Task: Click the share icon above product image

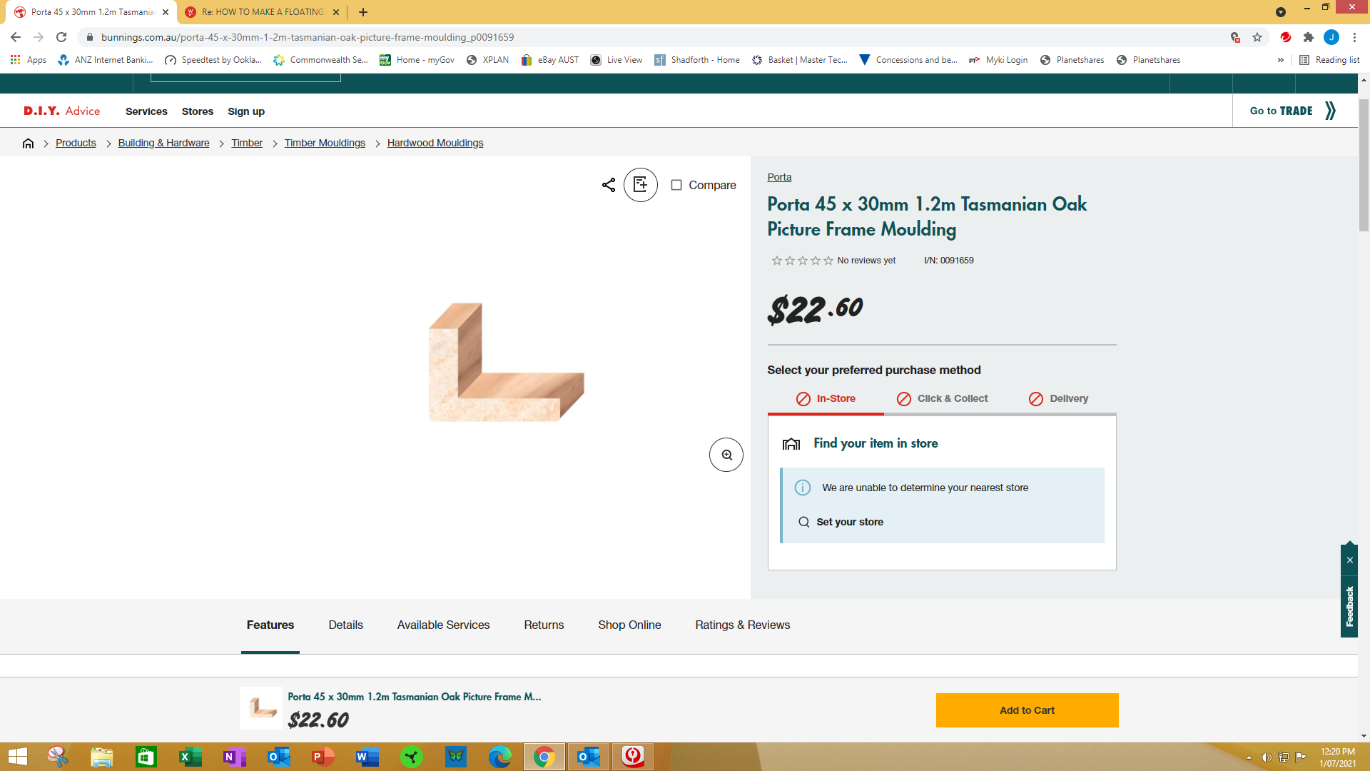Action: tap(608, 185)
